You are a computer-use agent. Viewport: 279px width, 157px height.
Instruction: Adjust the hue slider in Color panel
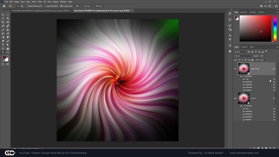275,28
